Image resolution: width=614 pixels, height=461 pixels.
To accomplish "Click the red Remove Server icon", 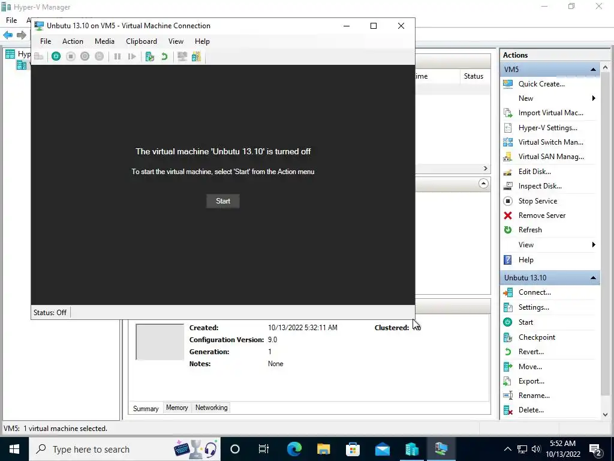I will (508, 215).
